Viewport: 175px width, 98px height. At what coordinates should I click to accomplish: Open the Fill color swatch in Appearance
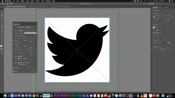154,27
